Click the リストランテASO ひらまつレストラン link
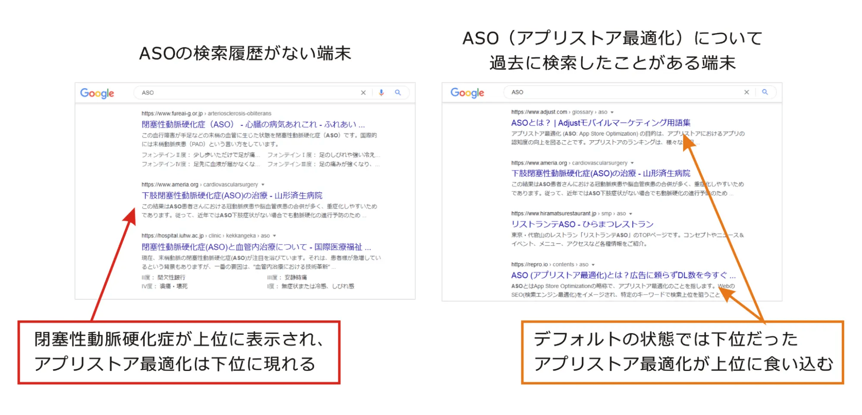862x415 pixels. point(581,224)
